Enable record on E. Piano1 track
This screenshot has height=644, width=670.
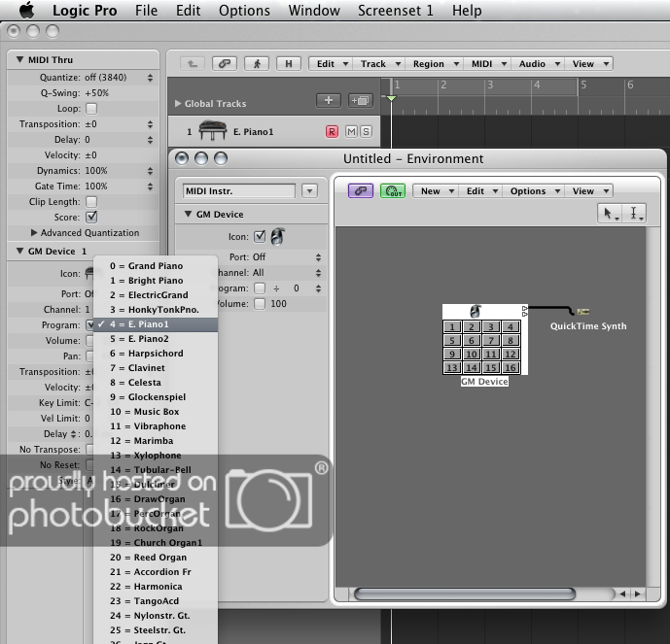333,131
